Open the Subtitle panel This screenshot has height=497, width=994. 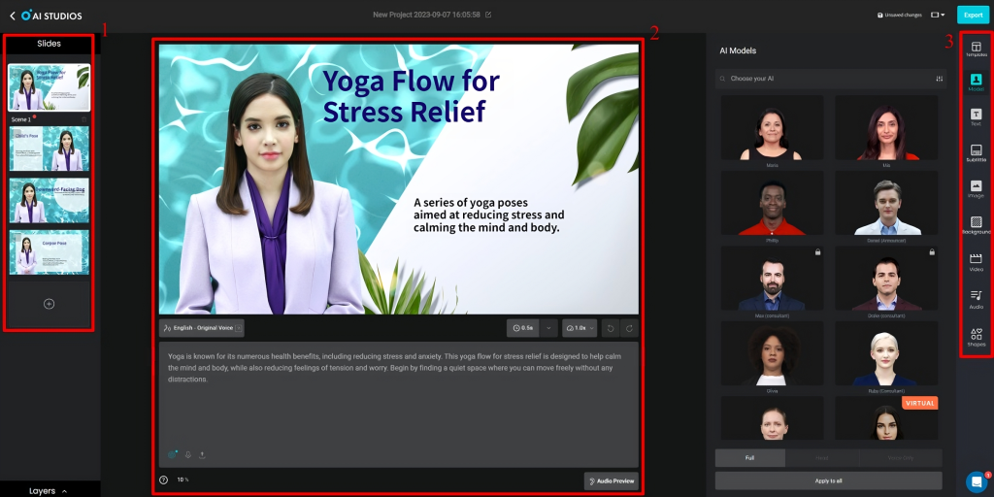(x=976, y=152)
